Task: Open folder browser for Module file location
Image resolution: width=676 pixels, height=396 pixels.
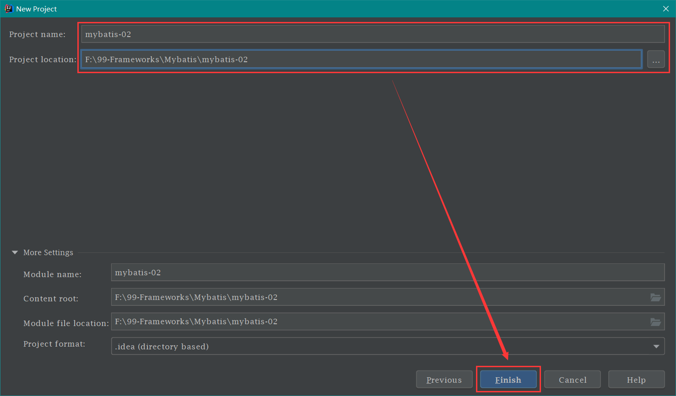Action: coord(655,322)
